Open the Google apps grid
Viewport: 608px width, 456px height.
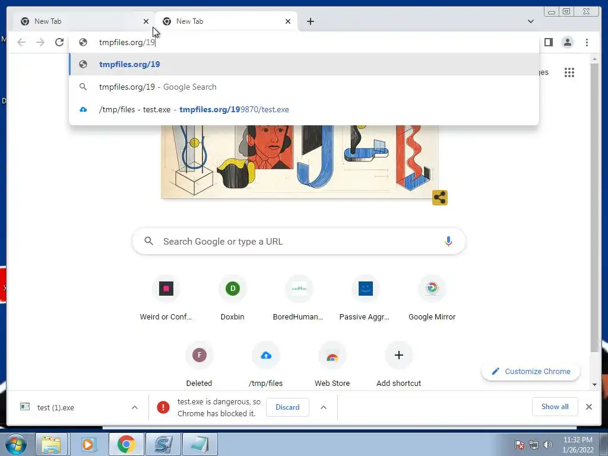[569, 72]
